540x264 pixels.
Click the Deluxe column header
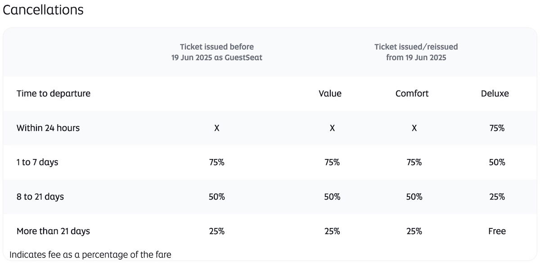click(495, 94)
